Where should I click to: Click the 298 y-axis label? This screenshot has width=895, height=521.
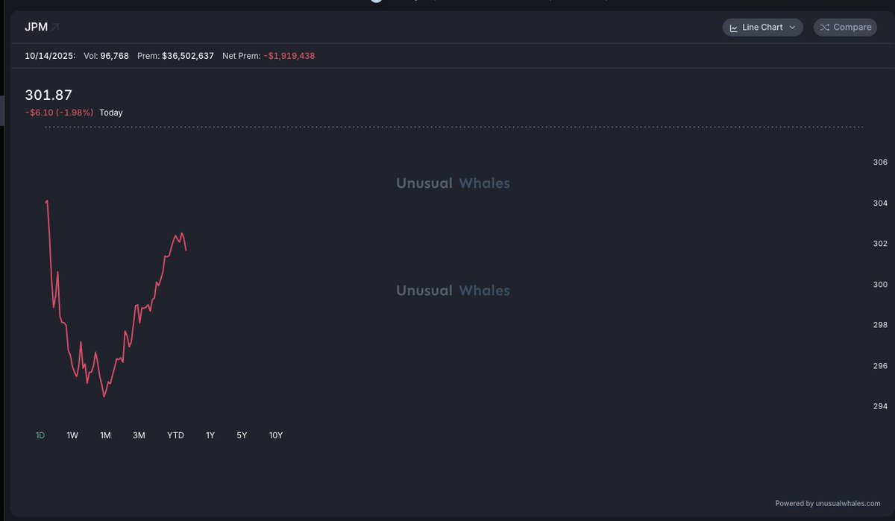point(880,325)
